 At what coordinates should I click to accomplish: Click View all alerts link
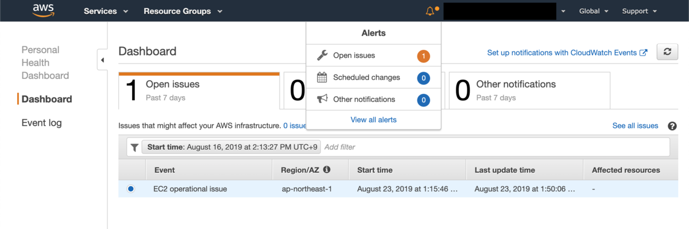click(374, 120)
